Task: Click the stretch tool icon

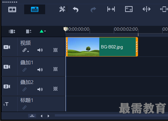Action: [x=146, y=9]
